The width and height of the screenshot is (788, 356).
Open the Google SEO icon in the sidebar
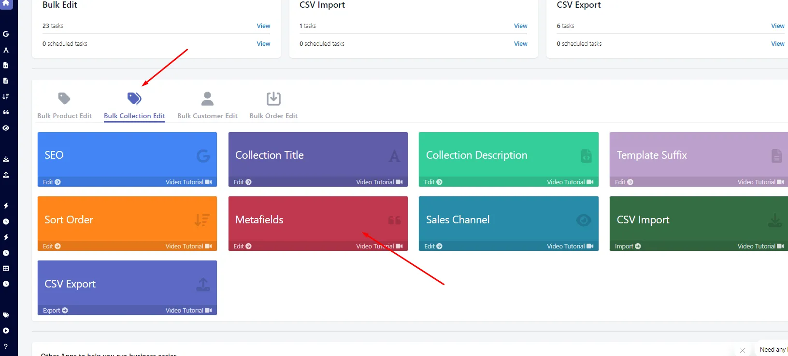pos(6,34)
